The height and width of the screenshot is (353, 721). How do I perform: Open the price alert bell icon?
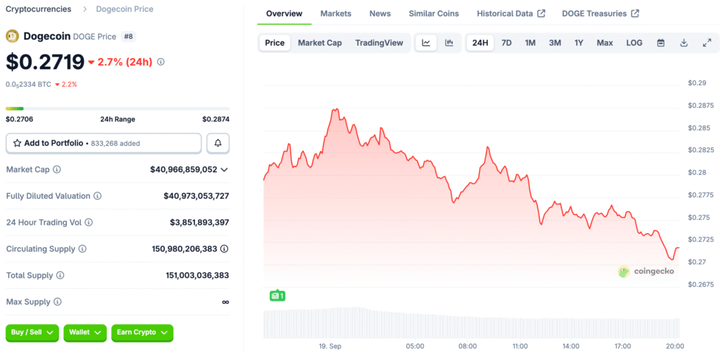point(218,143)
